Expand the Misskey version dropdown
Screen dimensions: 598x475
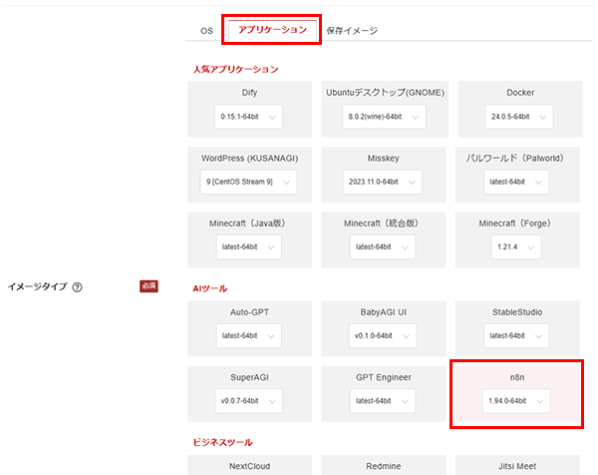(383, 182)
